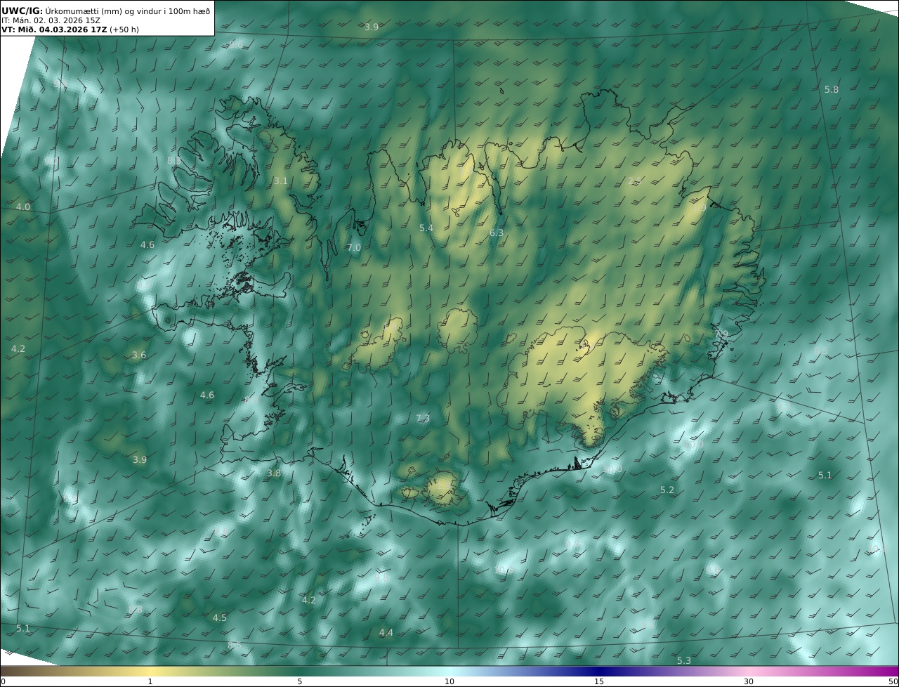The width and height of the screenshot is (899, 687).
Task: Click the colorbar tick label 30
Action: 749,681
